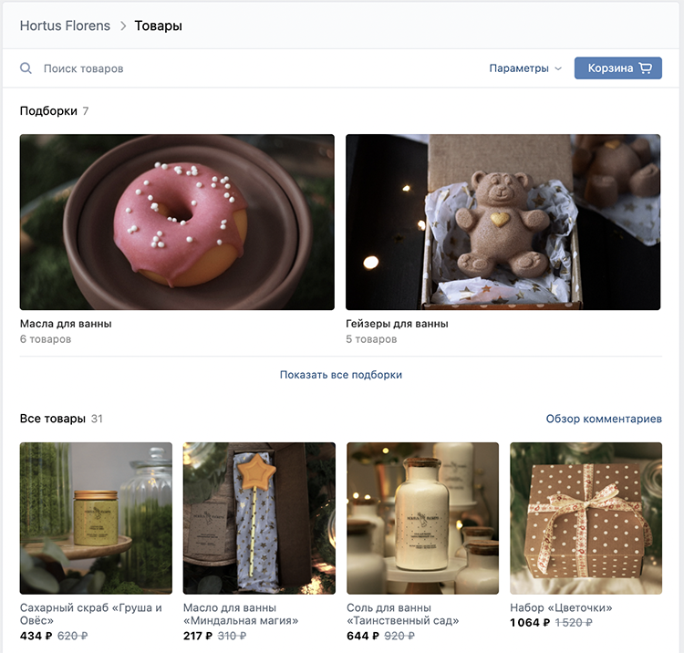Click the Набор «Цветочки» product title
The image size is (684, 653).
[x=561, y=607]
